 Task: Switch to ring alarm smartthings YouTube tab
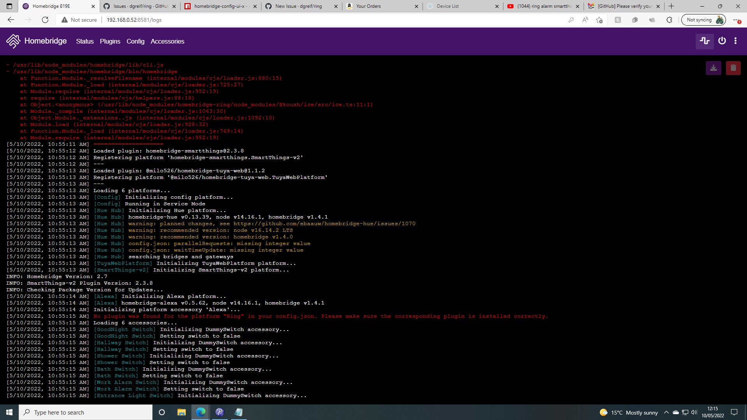coord(544,6)
